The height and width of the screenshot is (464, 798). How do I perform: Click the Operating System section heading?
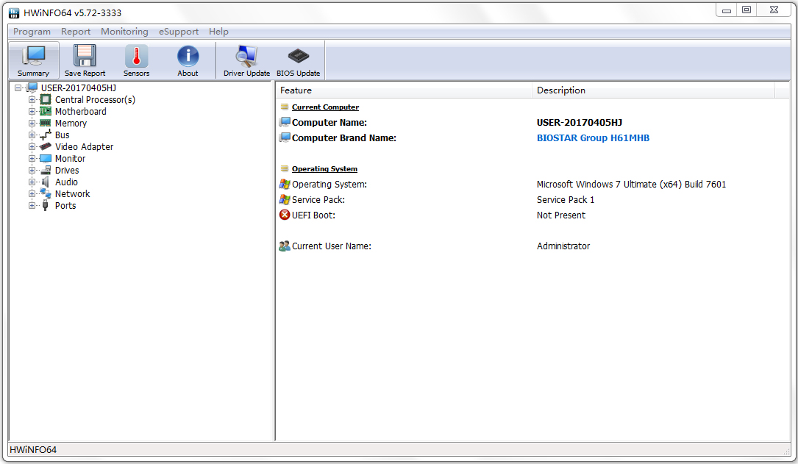[x=324, y=168]
